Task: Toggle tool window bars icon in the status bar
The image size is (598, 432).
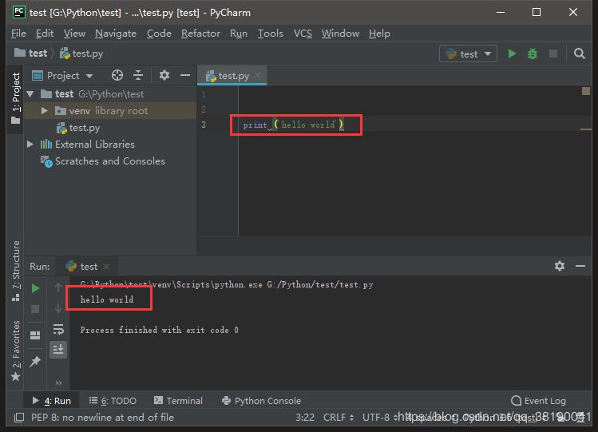Action: coord(19,418)
